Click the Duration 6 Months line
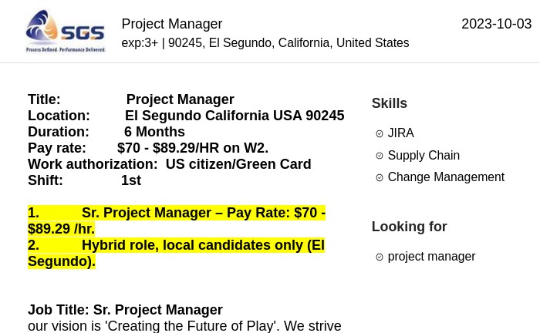The width and height of the screenshot is (540, 333). 106,132
